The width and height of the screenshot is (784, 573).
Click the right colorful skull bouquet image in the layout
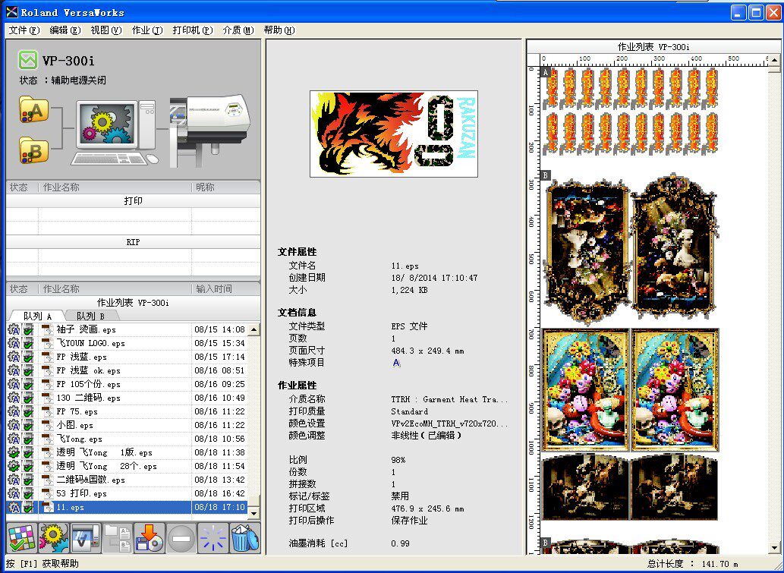[675, 390]
